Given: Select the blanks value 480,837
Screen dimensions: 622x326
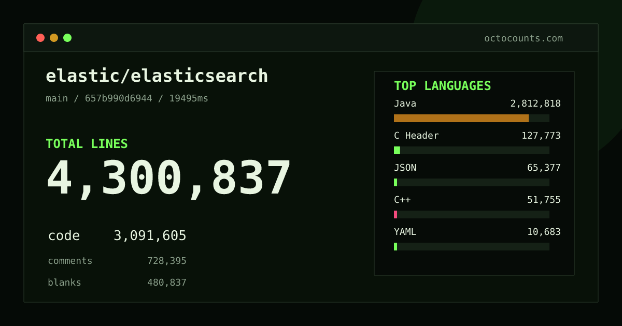Looking at the screenshot, I should point(167,283).
